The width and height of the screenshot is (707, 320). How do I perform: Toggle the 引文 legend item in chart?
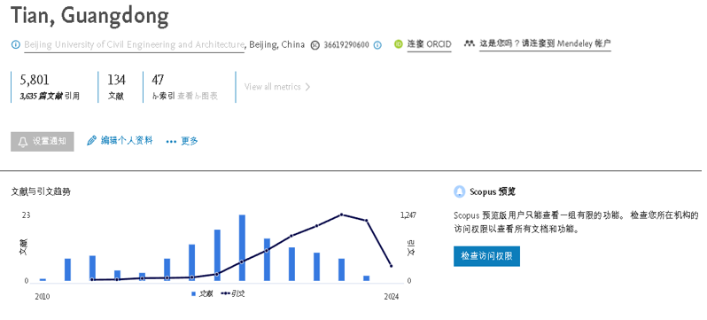(233, 293)
